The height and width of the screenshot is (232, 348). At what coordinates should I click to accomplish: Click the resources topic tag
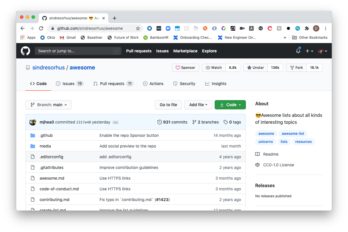pyautogui.click(x=303, y=142)
